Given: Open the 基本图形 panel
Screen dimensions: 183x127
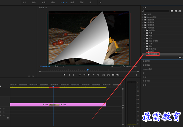Looking at the screenshot, I should pyautogui.click(x=146, y=61).
